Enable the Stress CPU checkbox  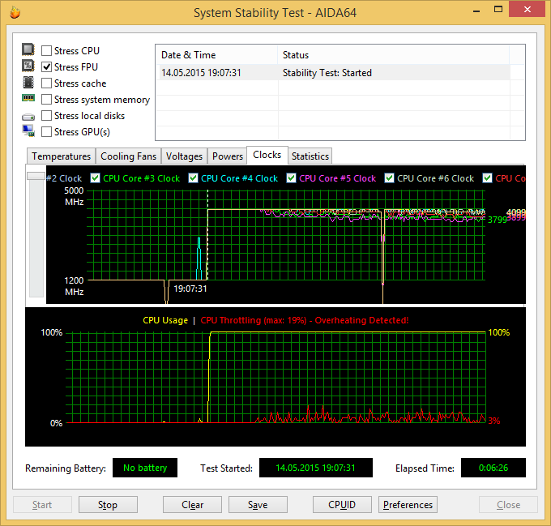[x=46, y=50]
